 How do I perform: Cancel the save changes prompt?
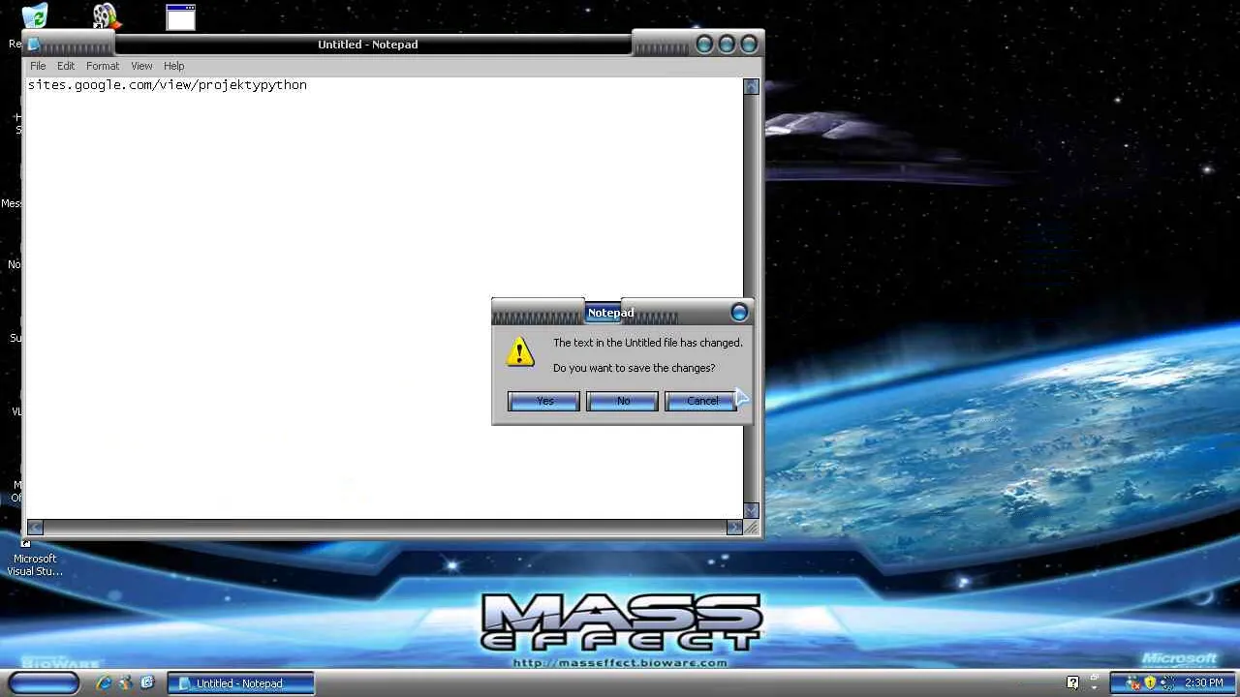[700, 401]
